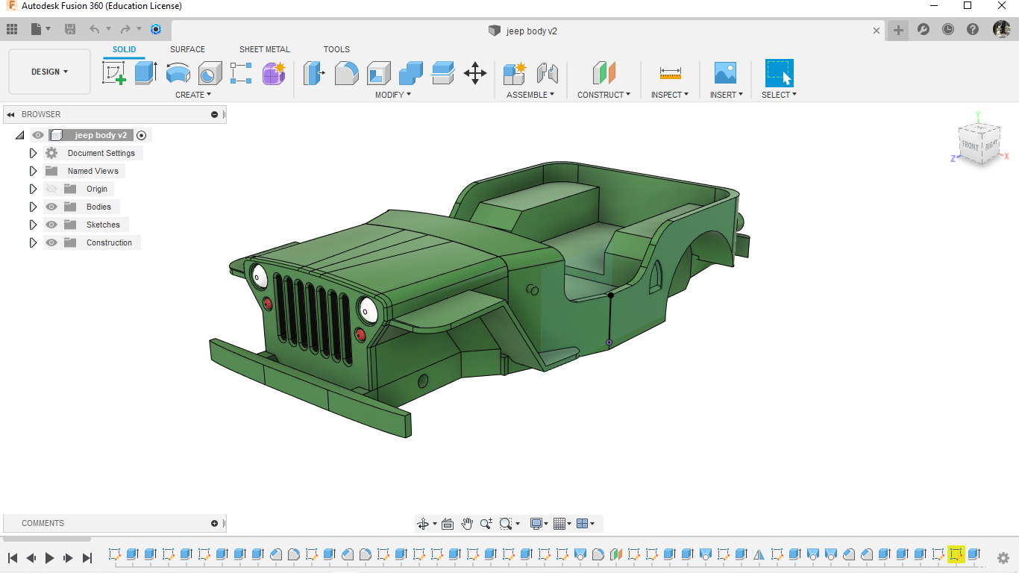Open a new design tab
Screen dimensions: 1019x573
tap(899, 30)
